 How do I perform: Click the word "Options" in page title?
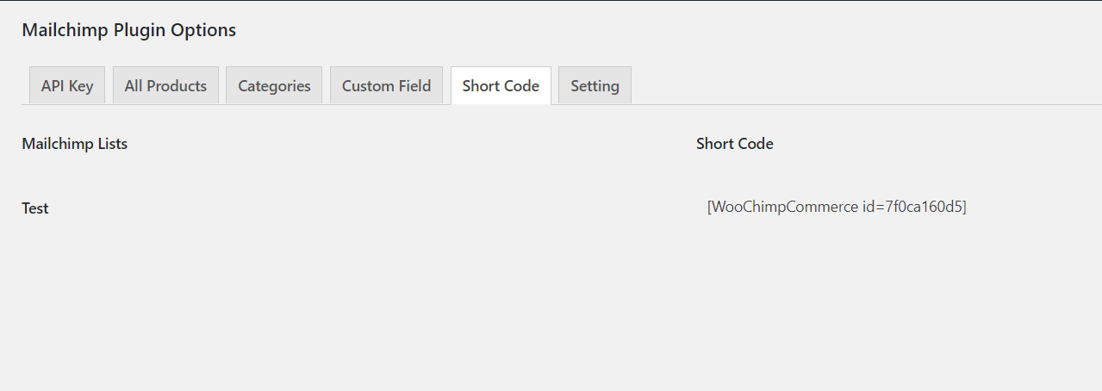pyautogui.click(x=202, y=30)
